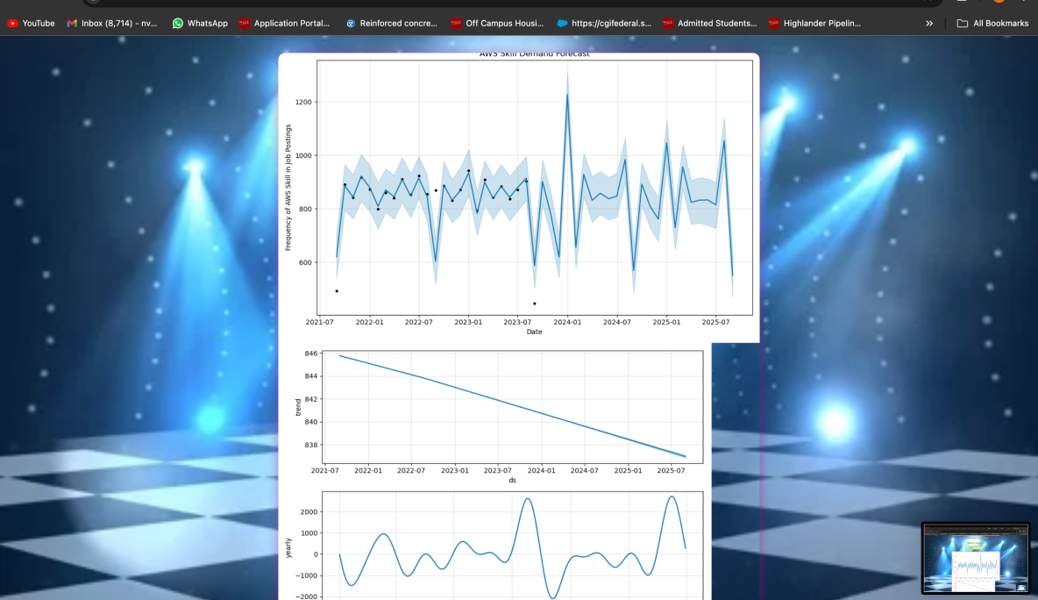This screenshot has width=1038, height=600.
Task: Open the WhatsApp bookmark
Action: coord(200,23)
